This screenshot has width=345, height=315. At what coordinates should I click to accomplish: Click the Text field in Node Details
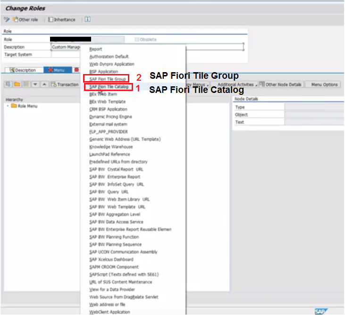pos(314,122)
